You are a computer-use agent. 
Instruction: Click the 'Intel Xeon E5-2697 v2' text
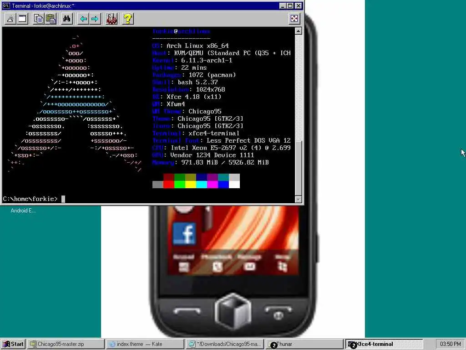209,148
